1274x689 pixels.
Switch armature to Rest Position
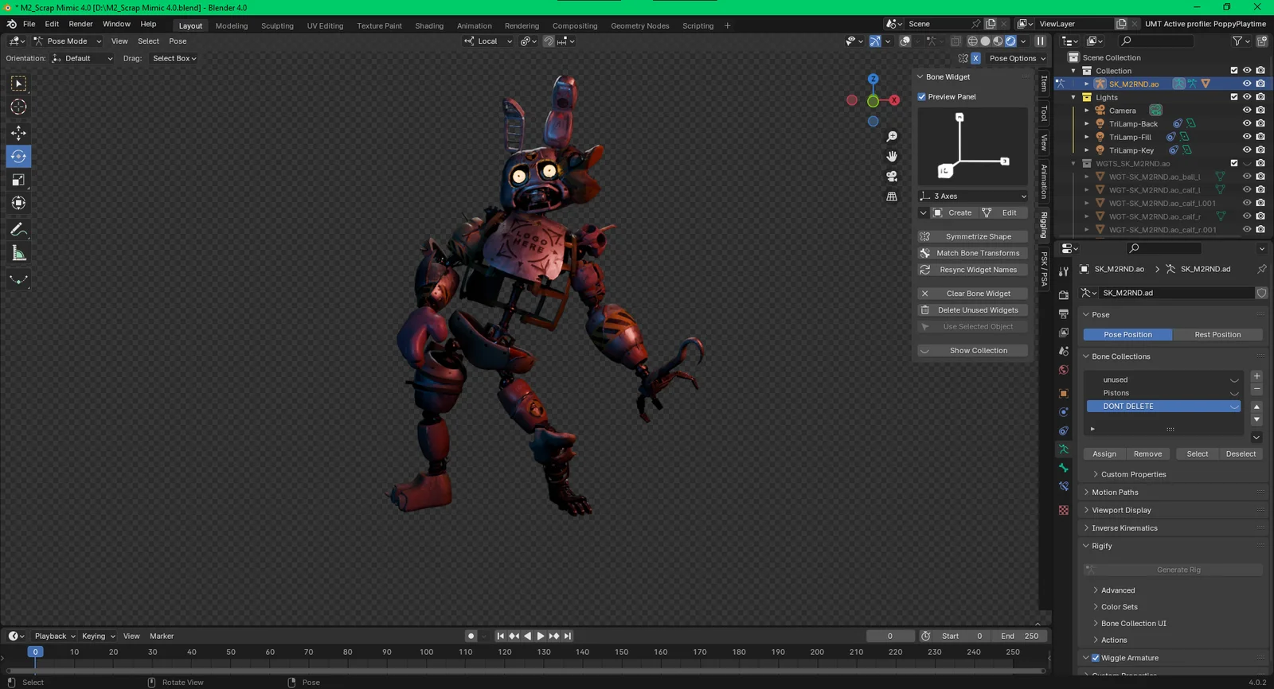[x=1217, y=335]
